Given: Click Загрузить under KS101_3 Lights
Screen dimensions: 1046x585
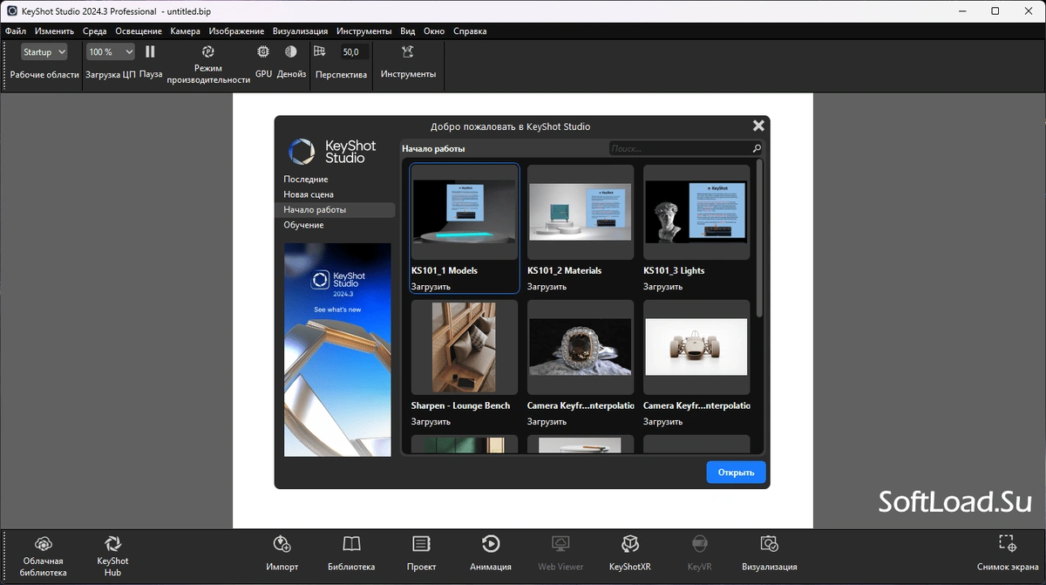Looking at the screenshot, I should (x=663, y=286).
